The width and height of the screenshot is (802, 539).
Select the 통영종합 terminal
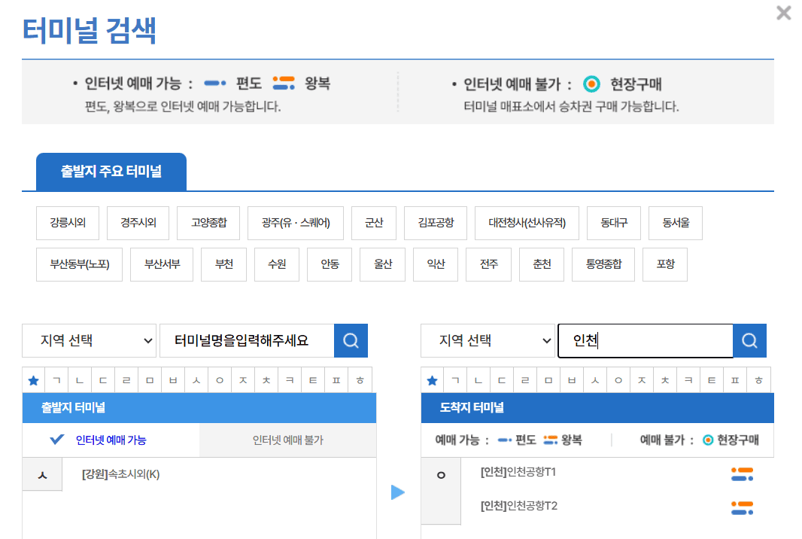click(603, 265)
